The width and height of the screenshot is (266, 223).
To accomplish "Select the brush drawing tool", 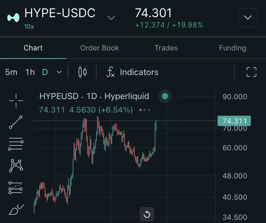I will pyautogui.click(x=16, y=209).
